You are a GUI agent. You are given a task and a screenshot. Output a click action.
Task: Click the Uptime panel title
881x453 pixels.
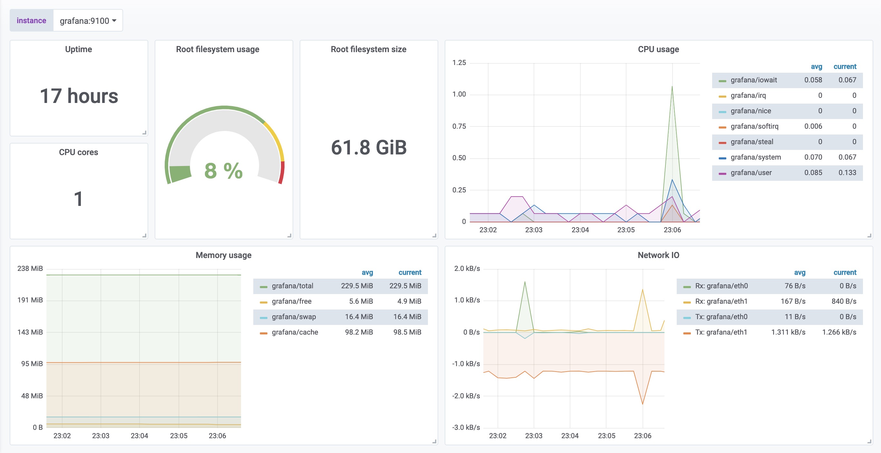coord(78,50)
